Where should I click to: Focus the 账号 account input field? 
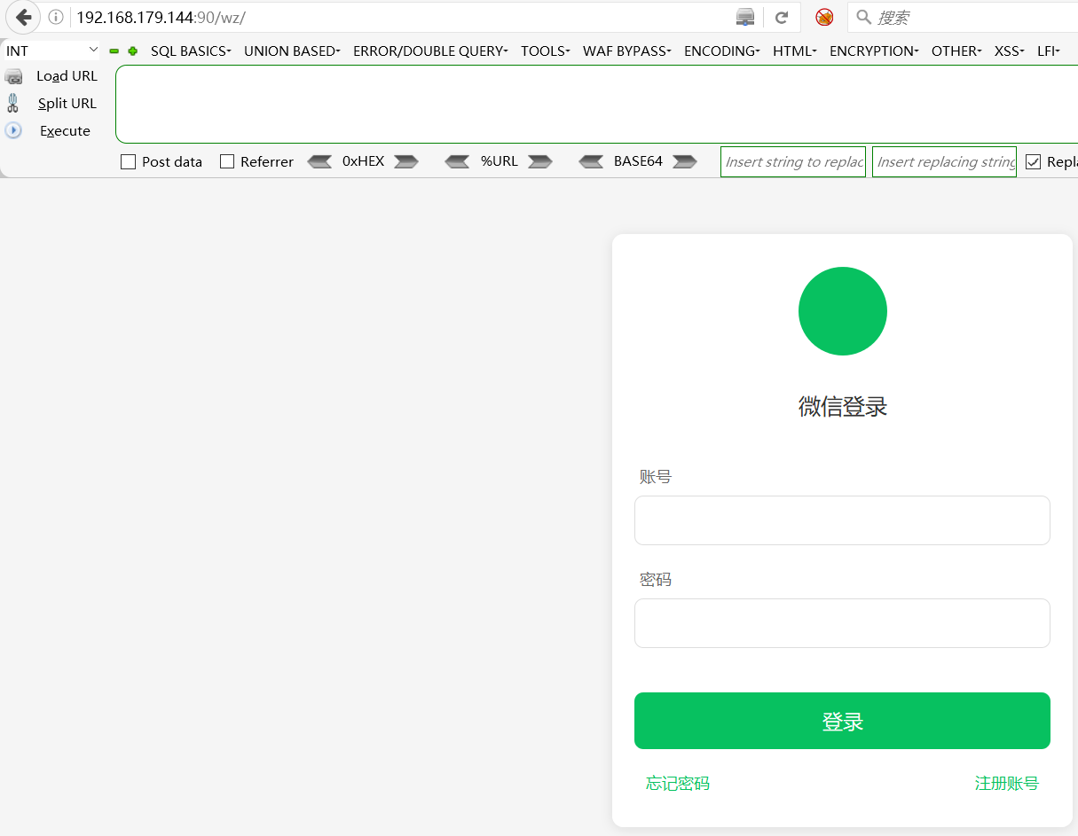click(842, 520)
